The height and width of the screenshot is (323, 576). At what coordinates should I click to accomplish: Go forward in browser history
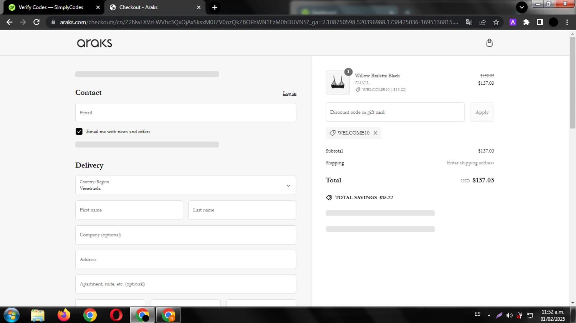(23, 22)
